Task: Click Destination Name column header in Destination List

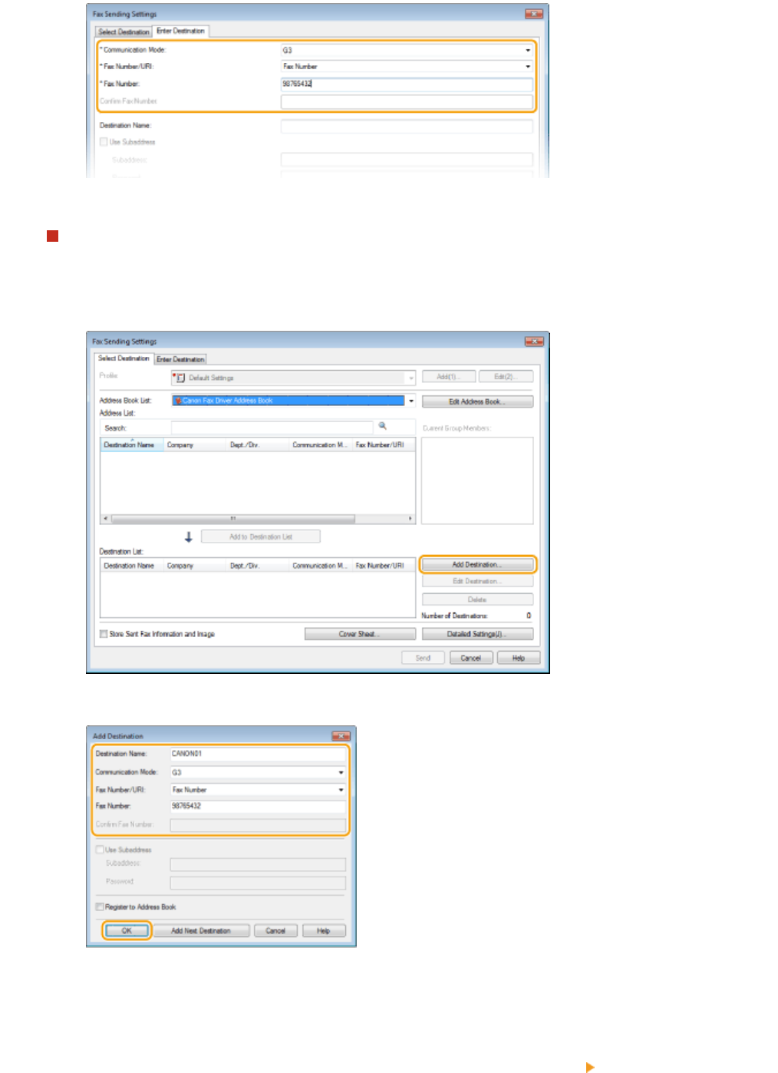Action: click(132, 566)
